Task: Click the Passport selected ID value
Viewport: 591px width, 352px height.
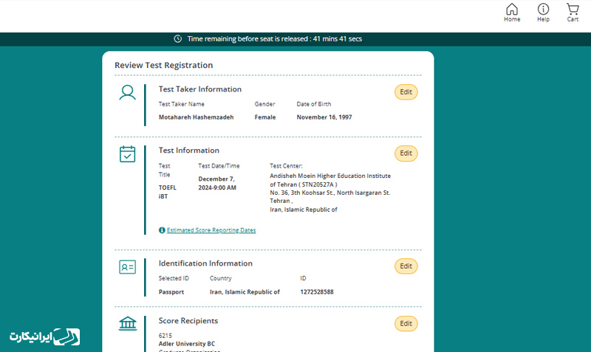Action: 171,291
